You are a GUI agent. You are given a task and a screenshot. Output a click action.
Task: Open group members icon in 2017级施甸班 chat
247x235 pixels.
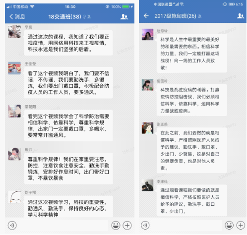(x=241, y=16)
